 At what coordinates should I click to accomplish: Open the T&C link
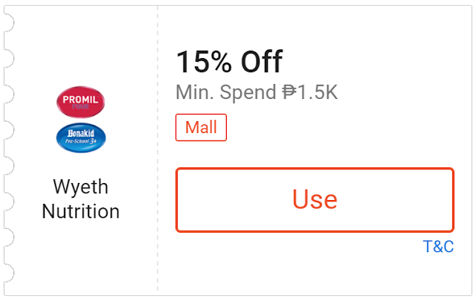point(438,247)
